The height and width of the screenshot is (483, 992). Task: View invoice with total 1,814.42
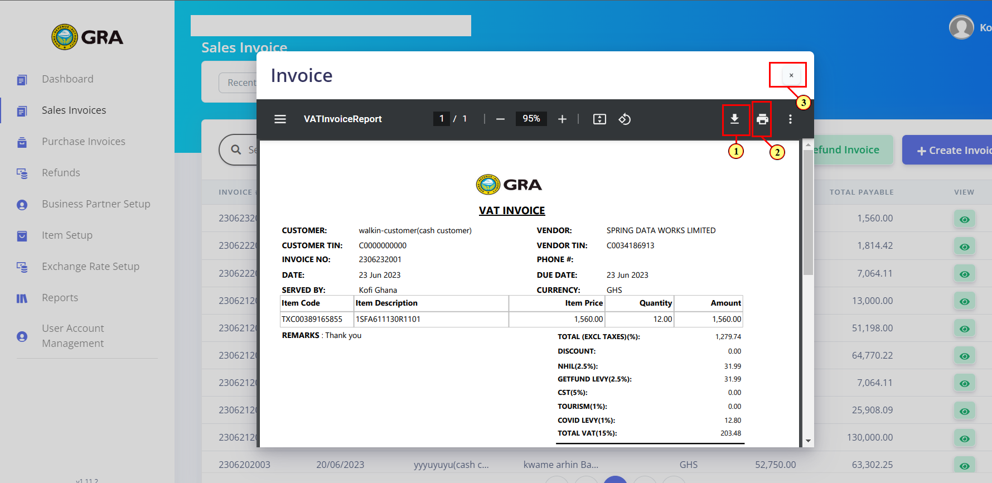point(964,247)
